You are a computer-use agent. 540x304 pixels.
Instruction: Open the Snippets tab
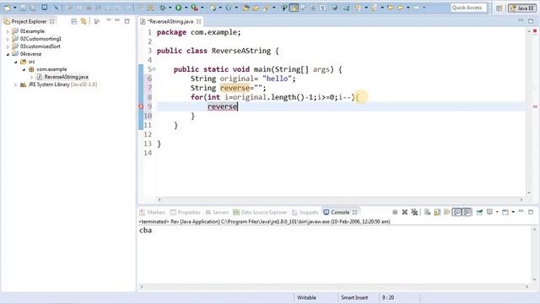[305, 212]
